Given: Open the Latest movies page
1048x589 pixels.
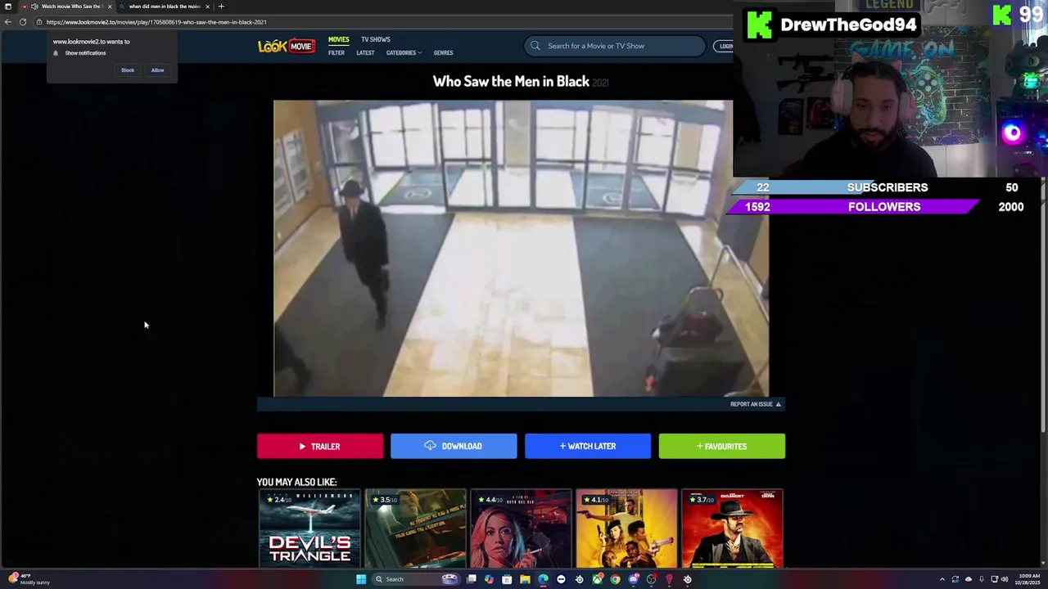Looking at the screenshot, I should click(365, 53).
